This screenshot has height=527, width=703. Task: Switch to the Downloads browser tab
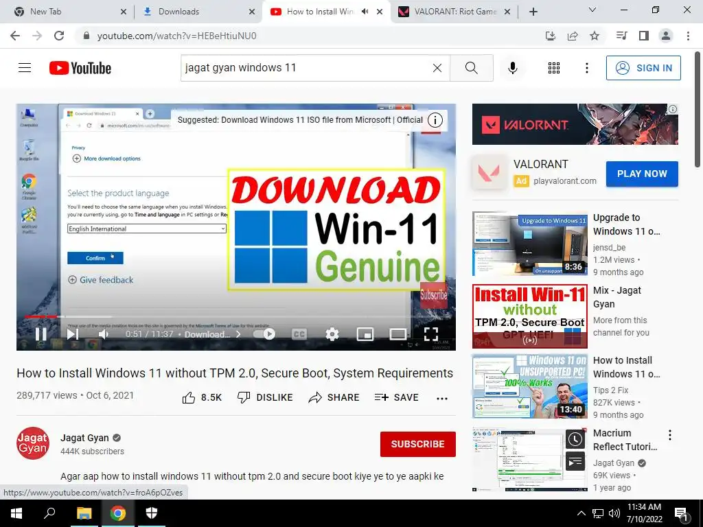pyautogui.click(x=197, y=12)
